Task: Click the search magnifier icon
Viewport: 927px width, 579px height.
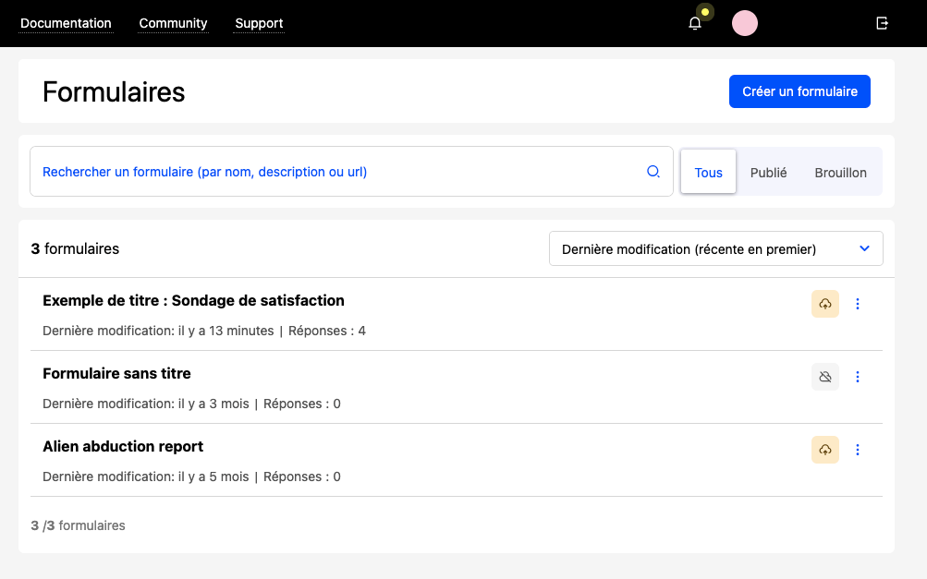Action: click(653, 172)
